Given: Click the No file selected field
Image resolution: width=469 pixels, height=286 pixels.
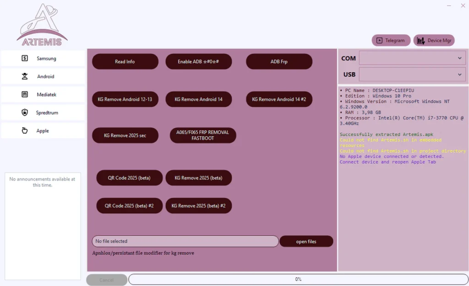Looking at the screenshot, I should coord(185,241).
